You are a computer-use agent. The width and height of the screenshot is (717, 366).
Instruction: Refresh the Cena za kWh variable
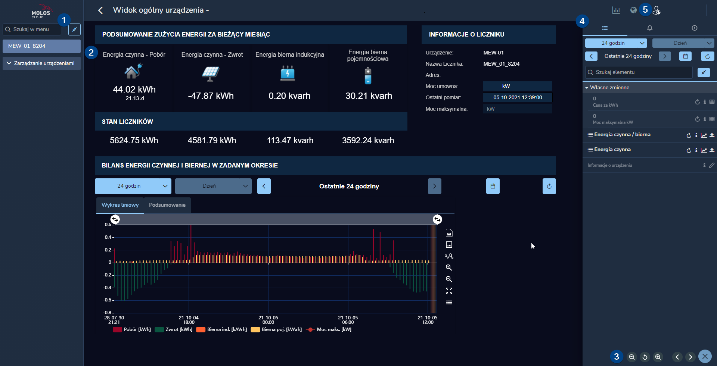pyautogui.click(x=697, y=102)
